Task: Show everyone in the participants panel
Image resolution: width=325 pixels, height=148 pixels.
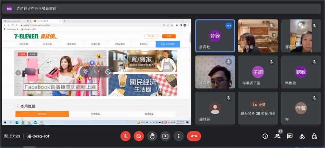Action: [x=277, y=136]
